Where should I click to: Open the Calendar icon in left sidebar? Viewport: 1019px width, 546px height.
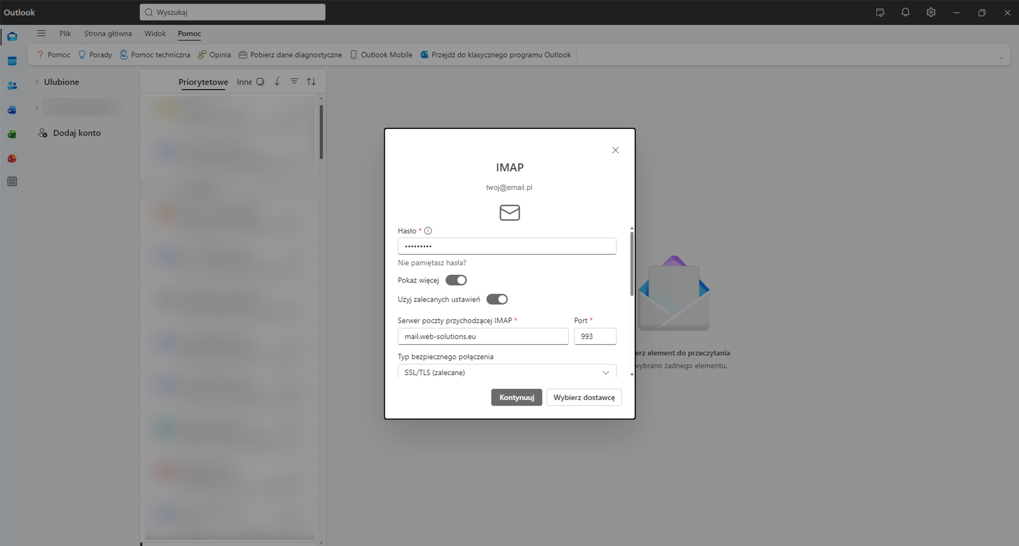point(12,61)
